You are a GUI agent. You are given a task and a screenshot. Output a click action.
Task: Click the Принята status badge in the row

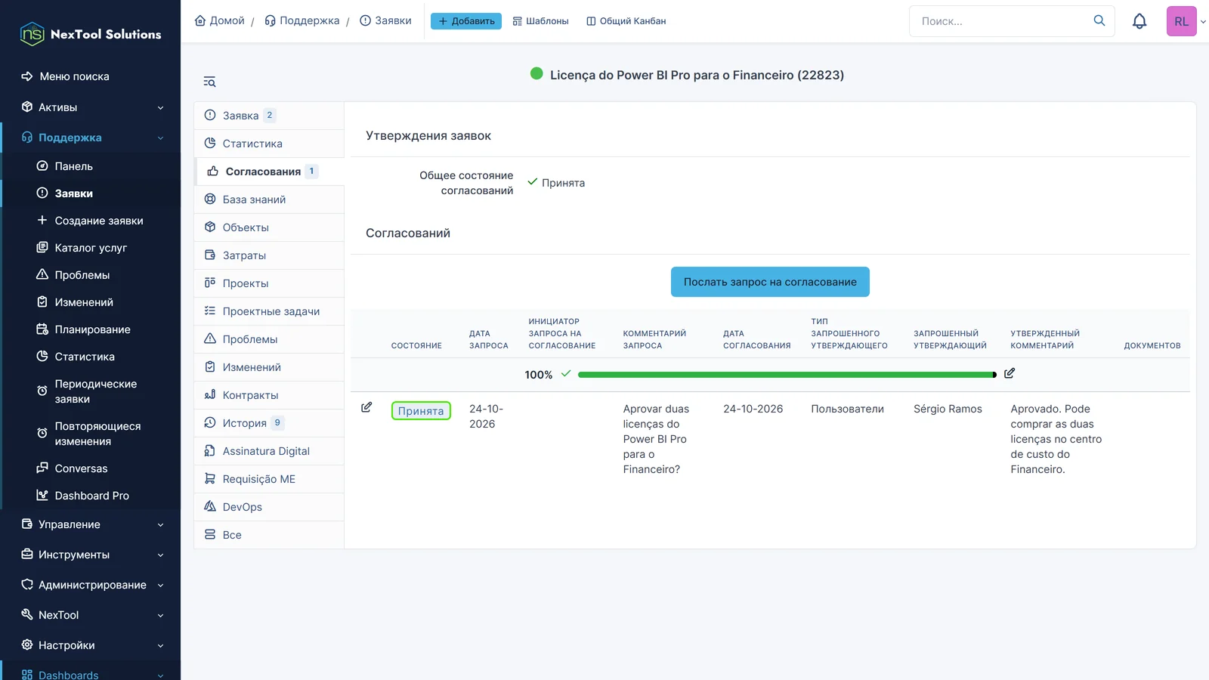(x=421, y=410)
